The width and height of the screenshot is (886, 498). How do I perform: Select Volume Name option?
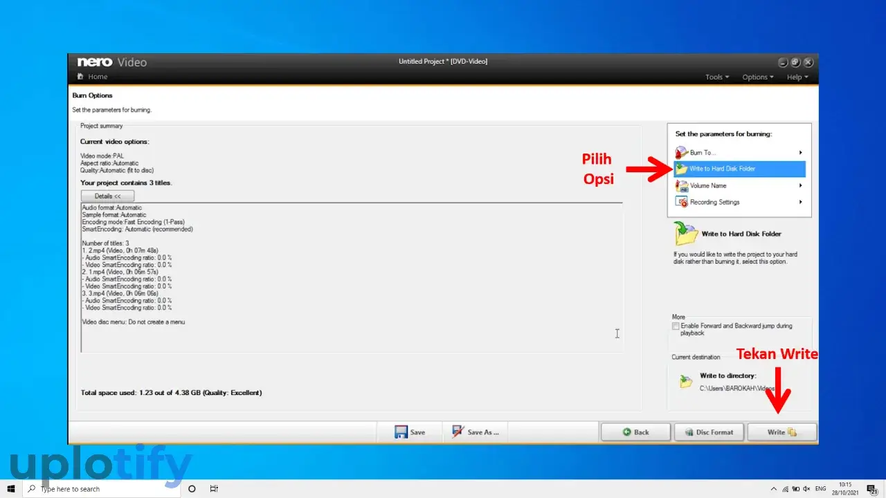(739, 185)
